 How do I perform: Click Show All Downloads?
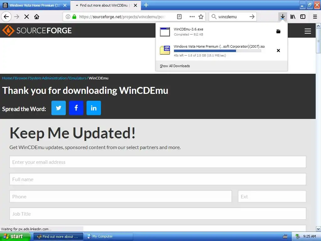(x=175, y=66)
